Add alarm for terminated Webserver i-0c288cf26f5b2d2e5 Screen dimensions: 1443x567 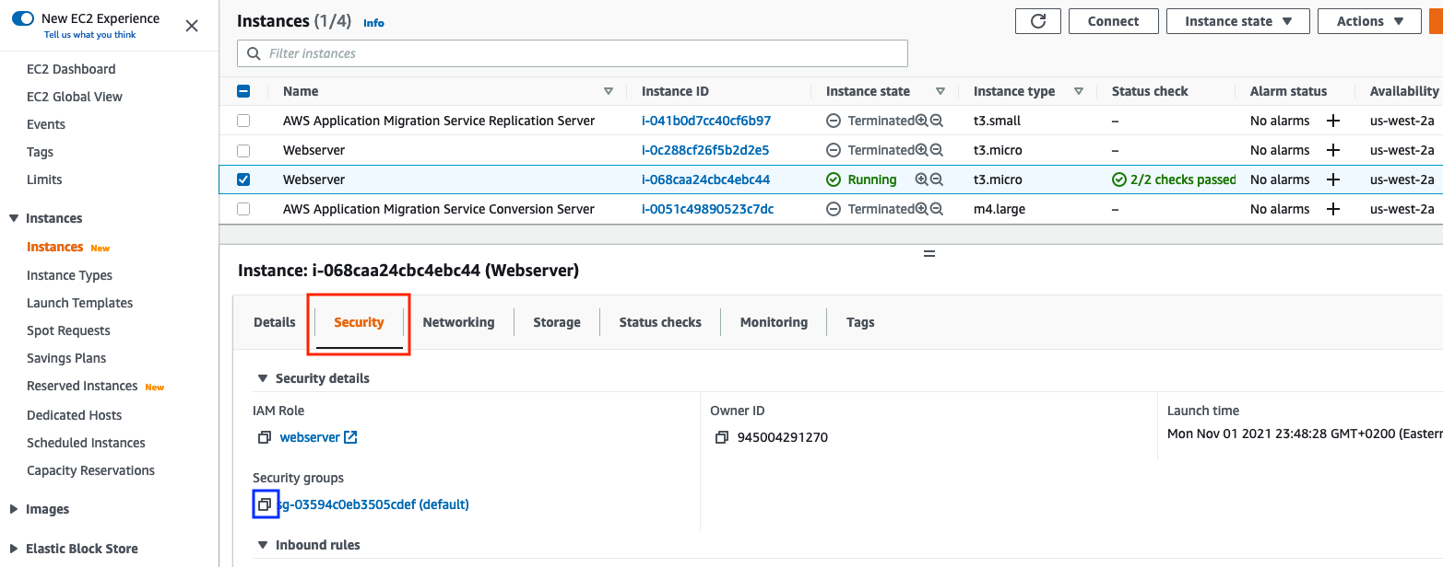[x=1332, y=150]
